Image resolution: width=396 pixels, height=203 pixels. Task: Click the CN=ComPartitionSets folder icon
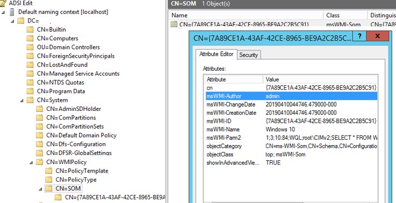(39, 126)
